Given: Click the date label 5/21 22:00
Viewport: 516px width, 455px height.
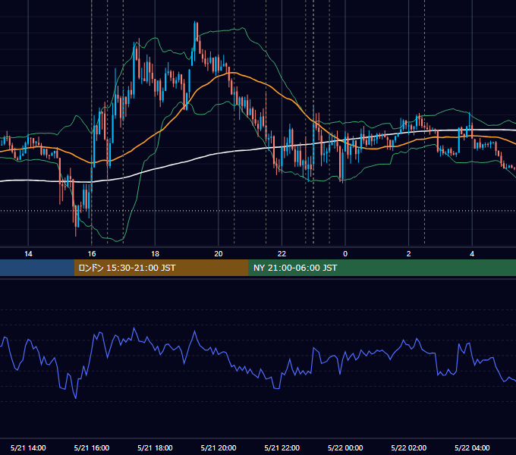Looking at the screenshot, I should (282, 447).
